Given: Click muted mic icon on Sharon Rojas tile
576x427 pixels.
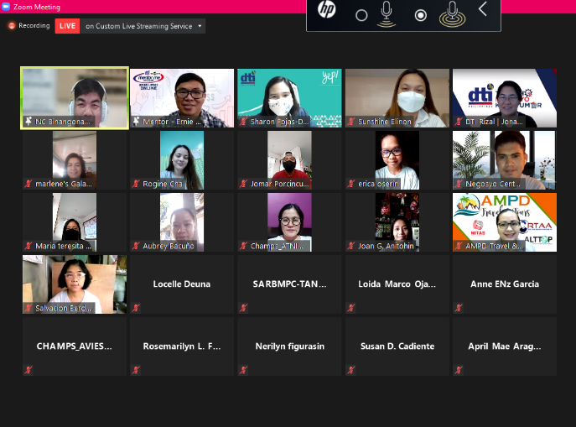Looking at the screenshot, I should point(243,122).
